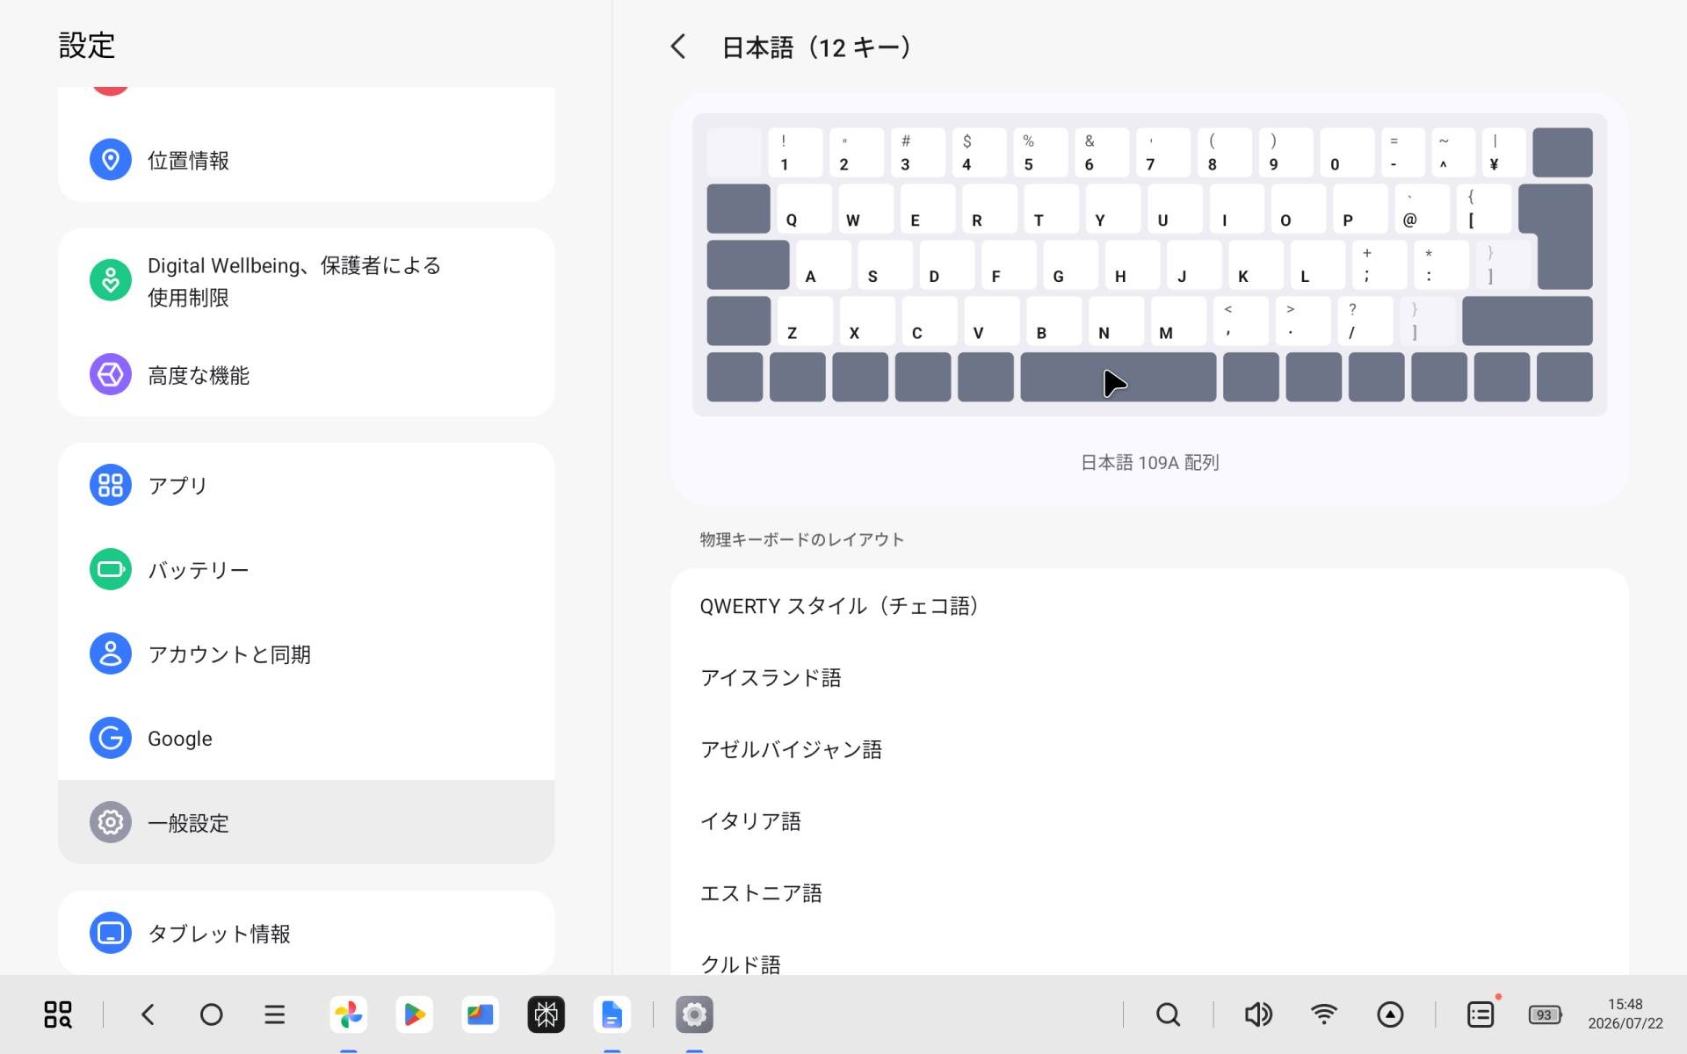Launch Google Photos from the taskbar
1687x1054 pixels.
tap(348, 1014)
